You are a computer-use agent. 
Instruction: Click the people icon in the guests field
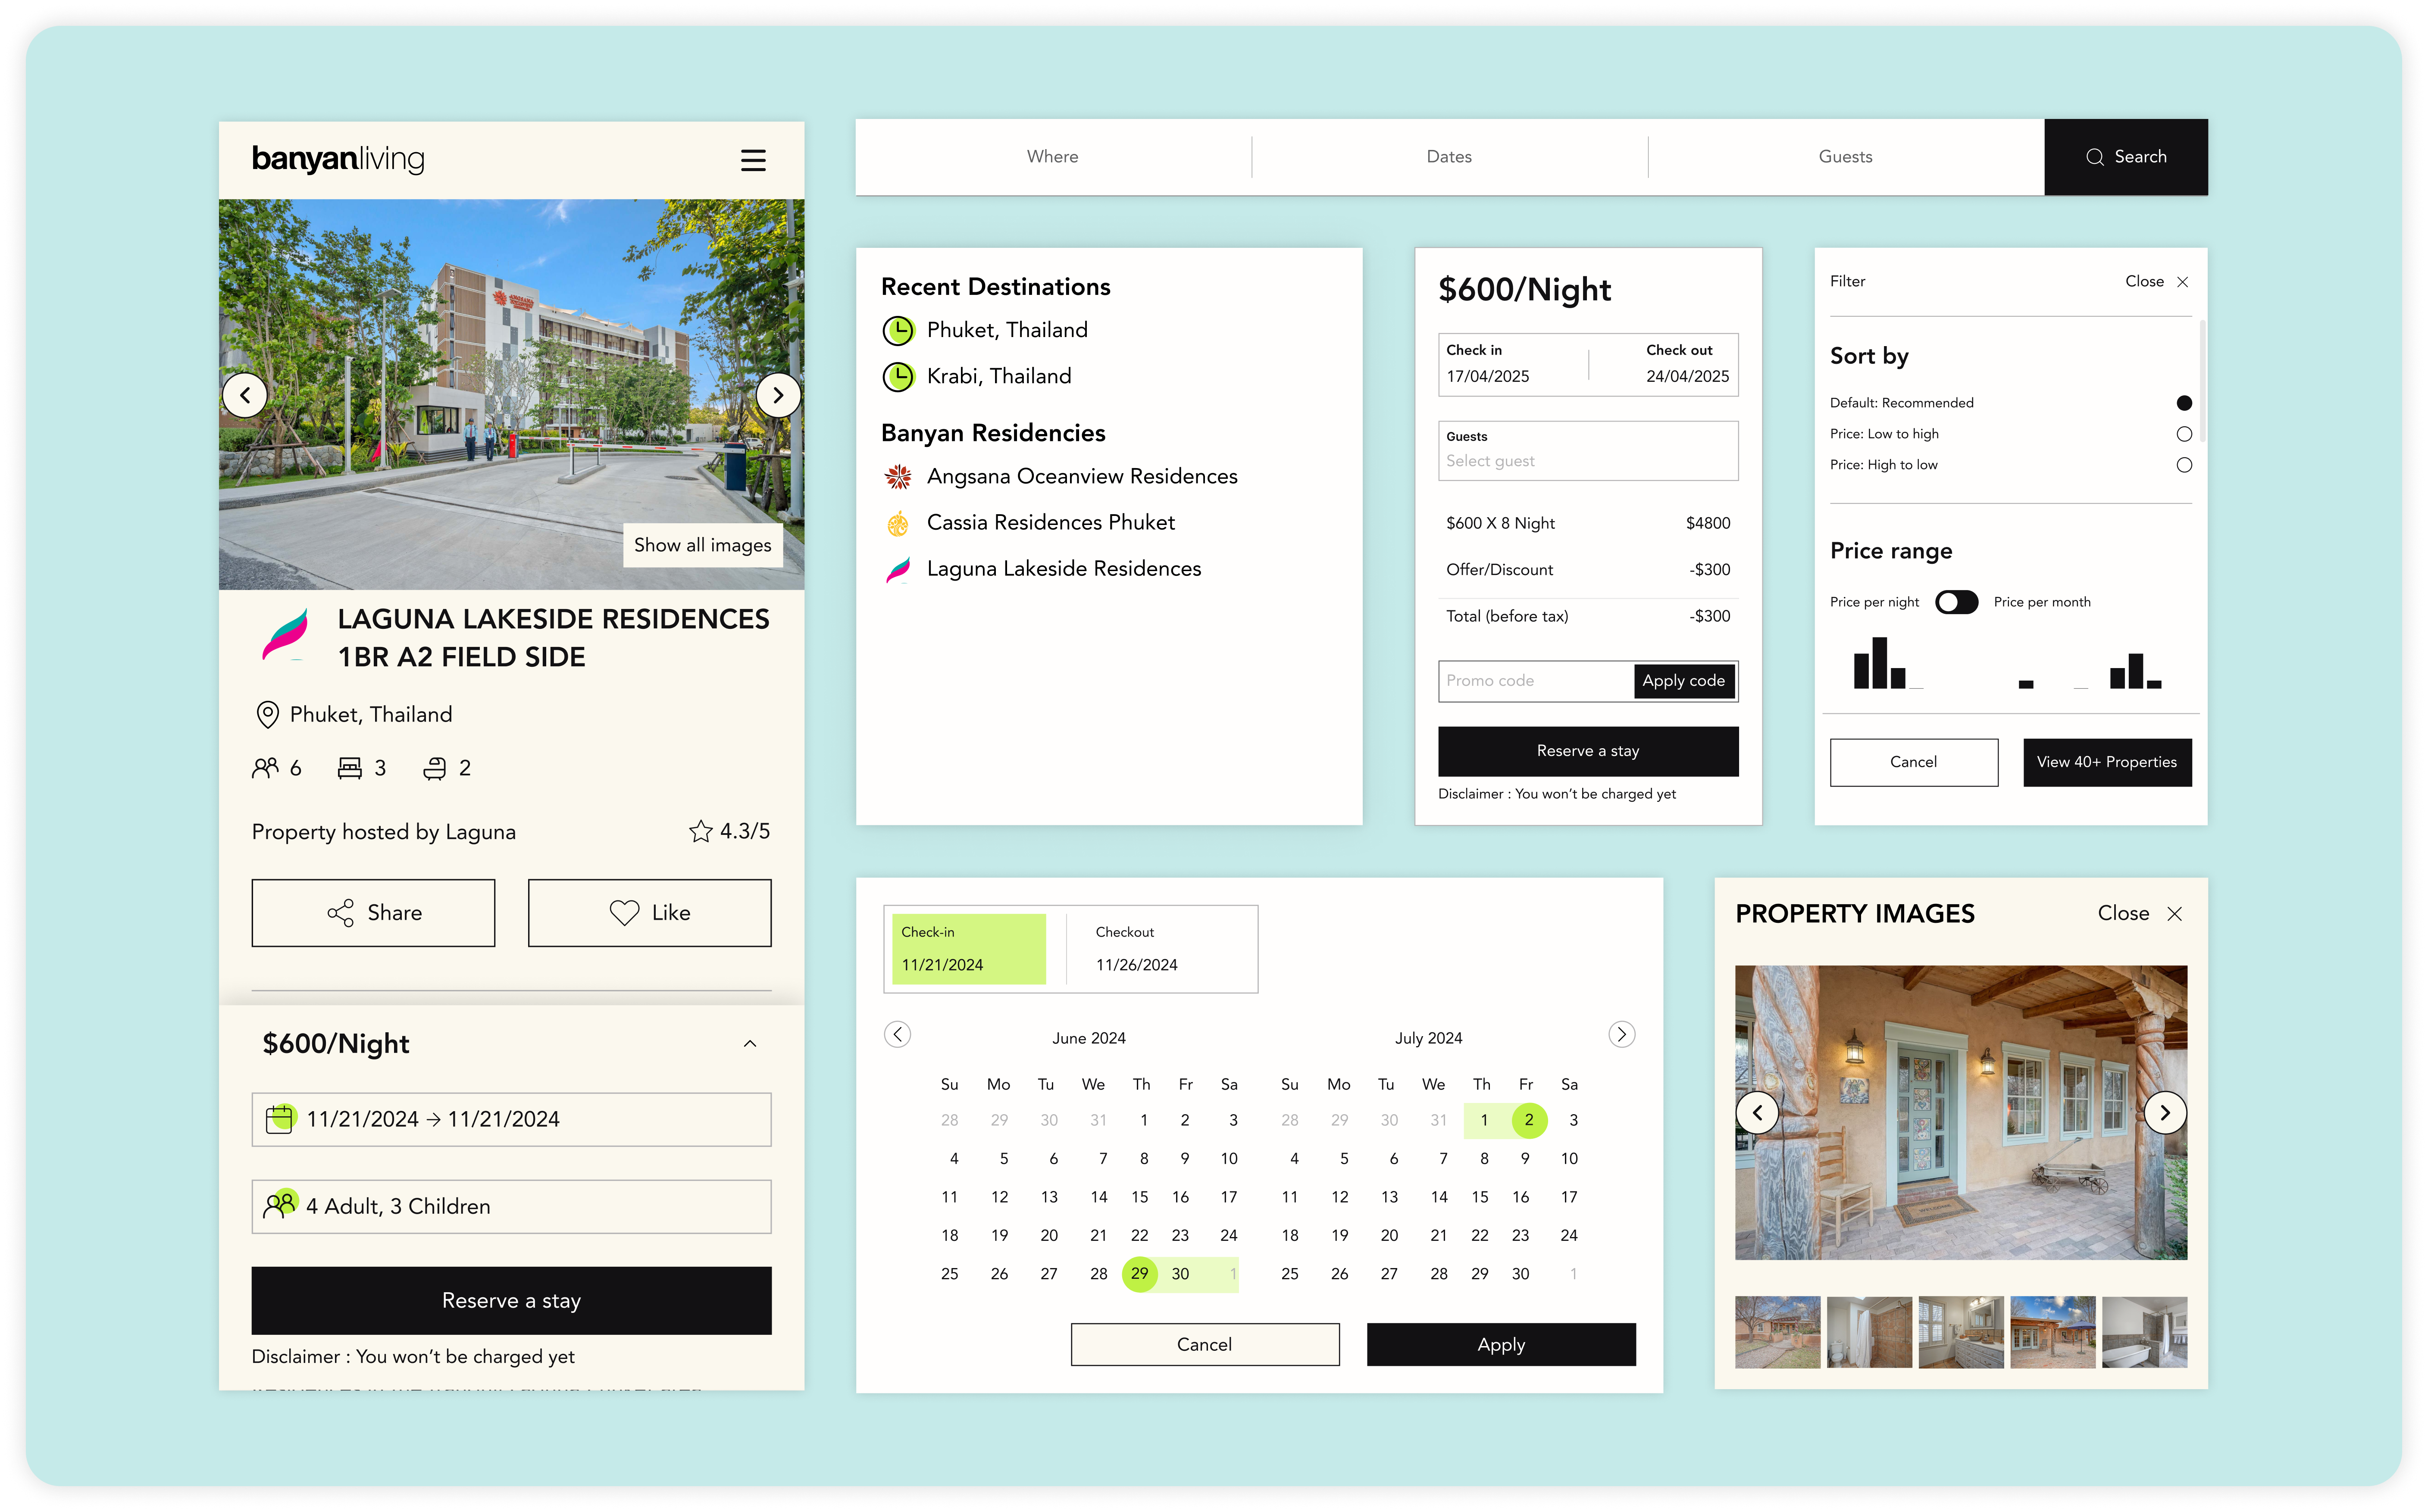[x=281, y=1204]
